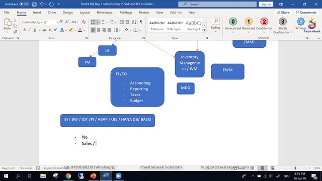
Task: Decrease font size with Shrink Font
Action: [x=67, y=22]
